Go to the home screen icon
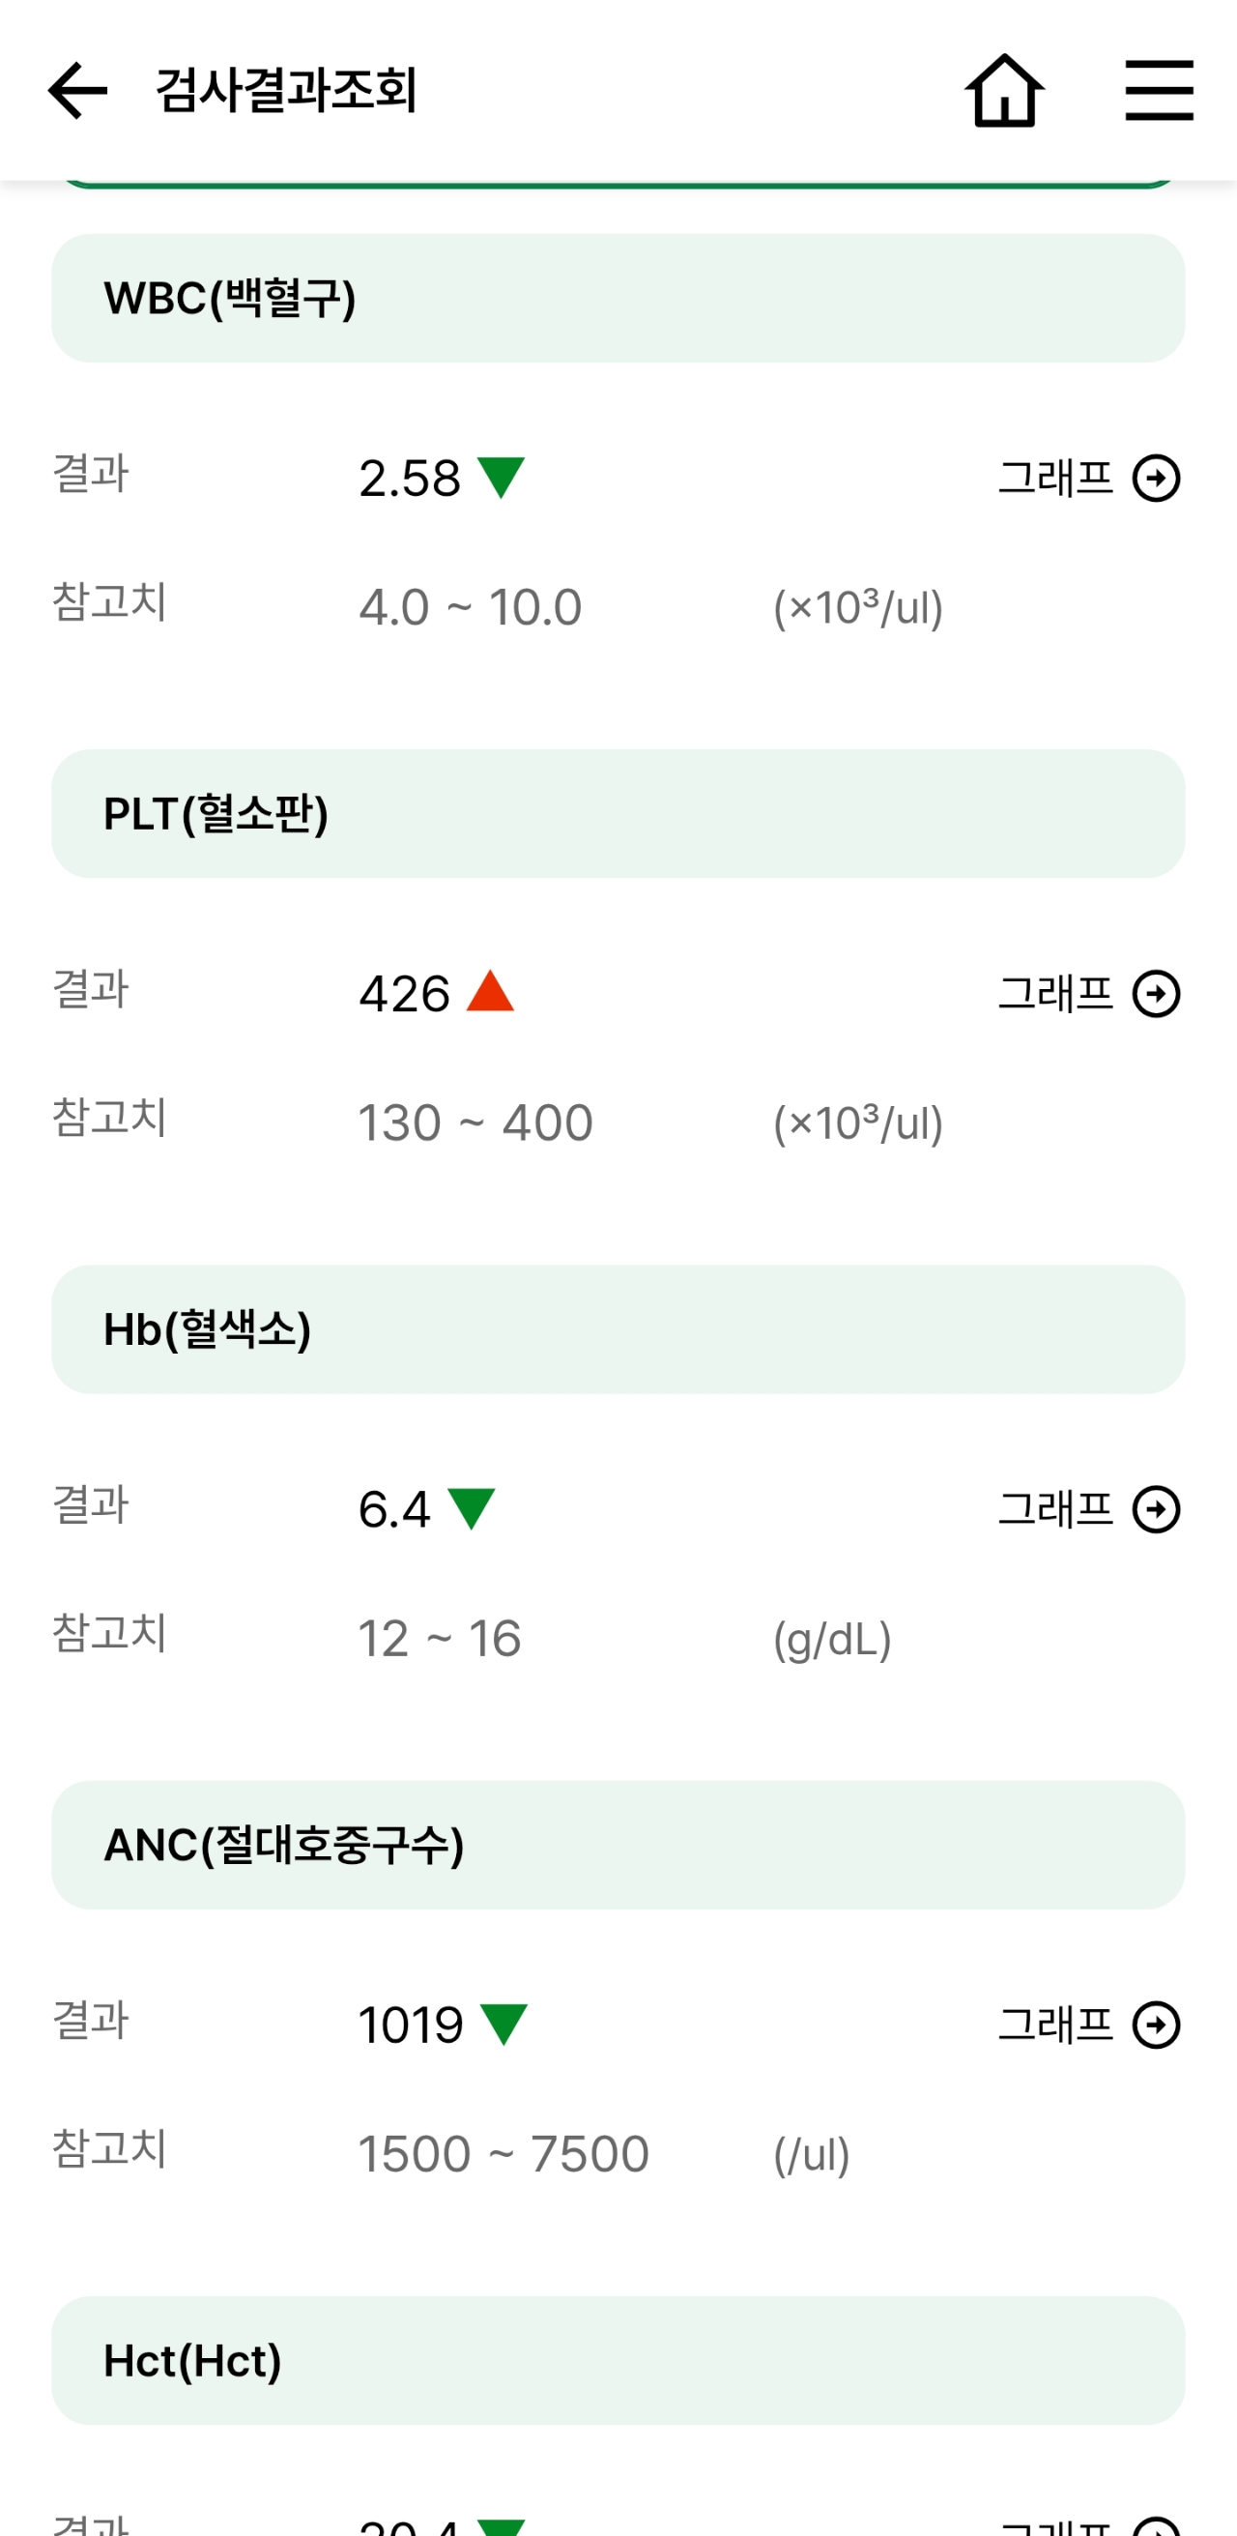Screen dimensions: 1237x2536 tap(1004, 91)
